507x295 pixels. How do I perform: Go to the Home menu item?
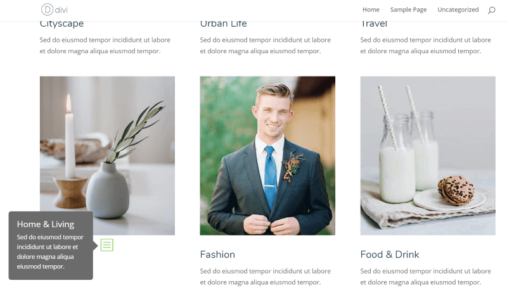(371, 9)
